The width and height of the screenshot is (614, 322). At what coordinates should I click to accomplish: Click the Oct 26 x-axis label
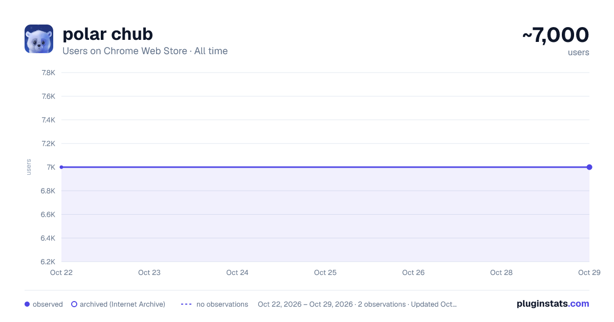coord(413,272)
